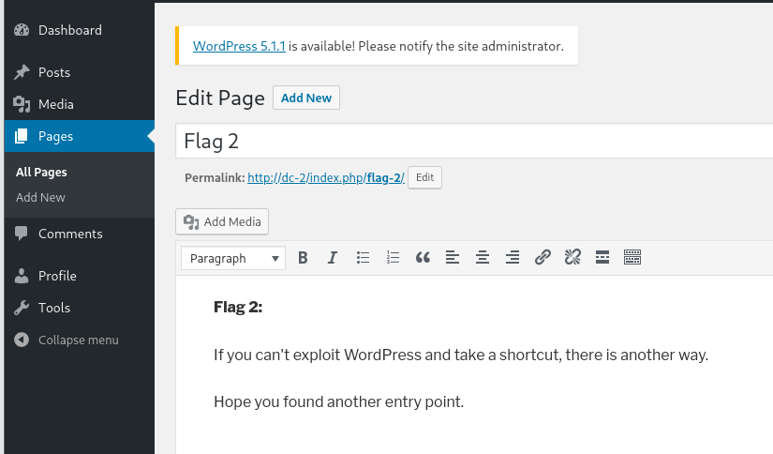Open Profile menu item
The image size is (773, 454).
point(80,276)
